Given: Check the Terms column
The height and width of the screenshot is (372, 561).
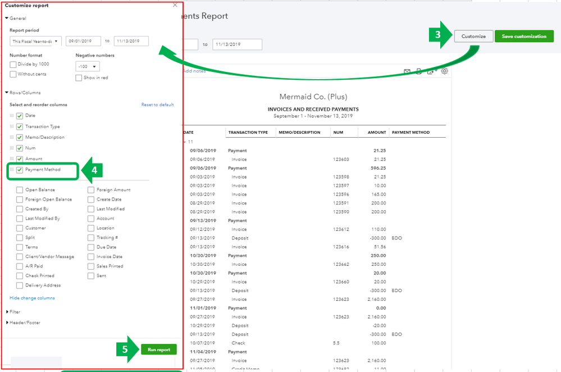Looking at the screenshot, I should pyautogui.click(x=20, y=247).
